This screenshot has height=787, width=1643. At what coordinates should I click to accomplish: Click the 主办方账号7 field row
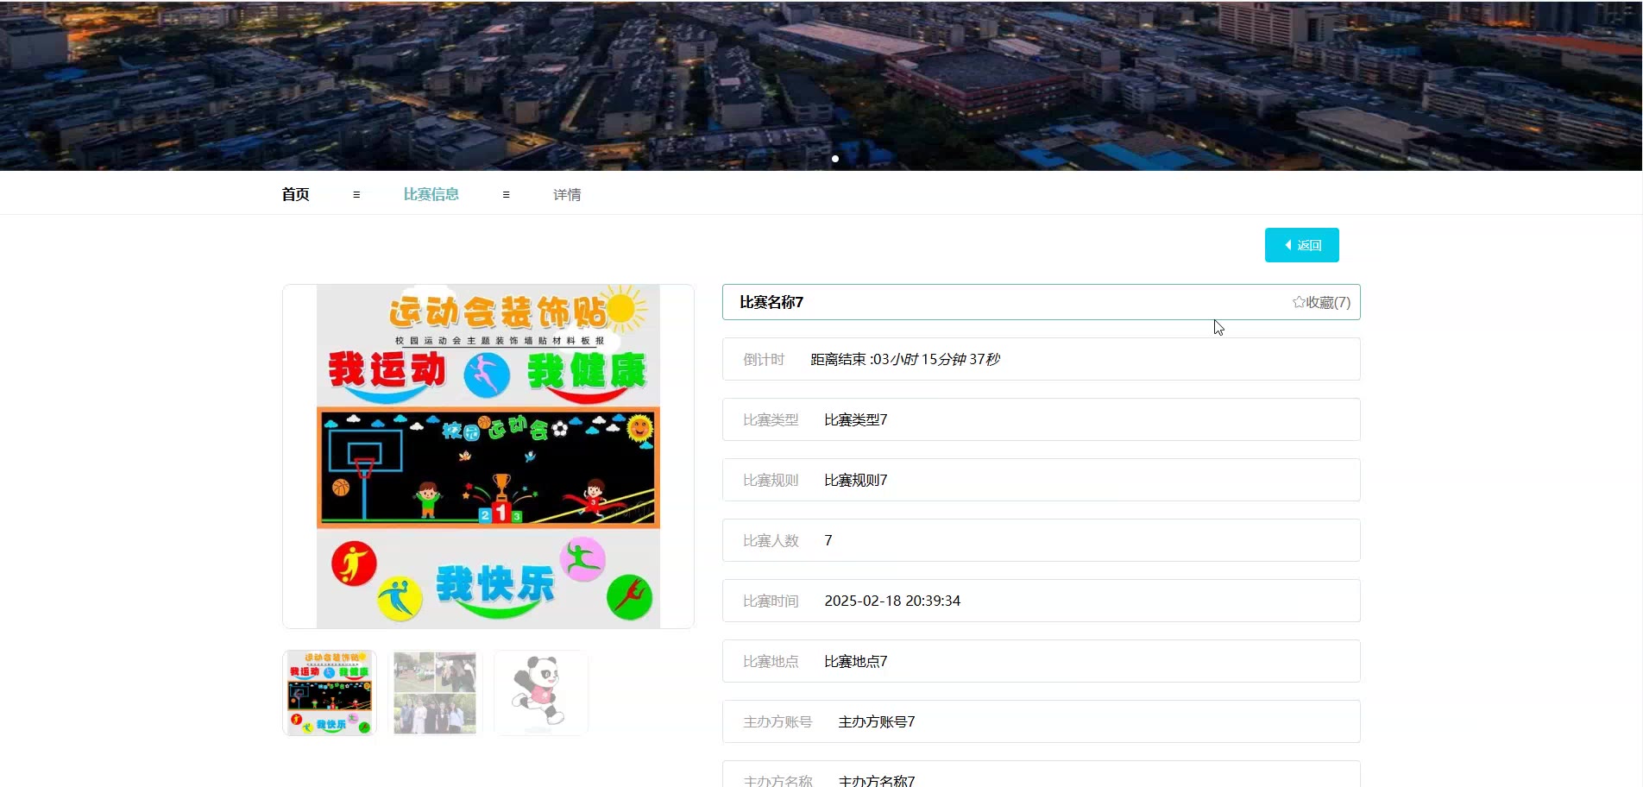pyautogui.click(x=1041, y=721)
